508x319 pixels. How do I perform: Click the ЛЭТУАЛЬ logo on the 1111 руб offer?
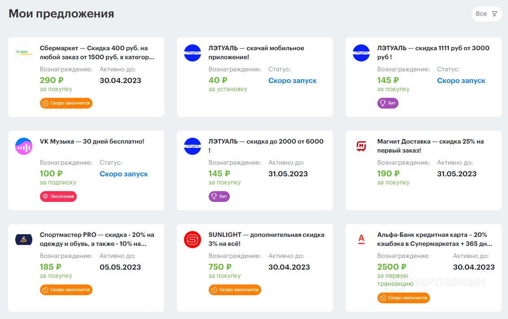(361, 53)
